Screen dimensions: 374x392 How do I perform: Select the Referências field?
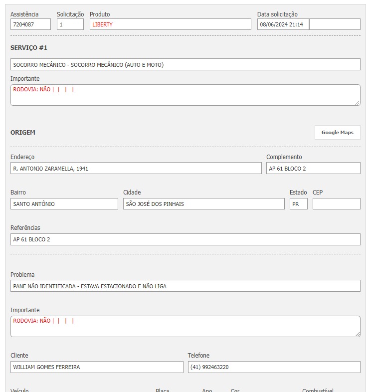[x=185, y=239]
